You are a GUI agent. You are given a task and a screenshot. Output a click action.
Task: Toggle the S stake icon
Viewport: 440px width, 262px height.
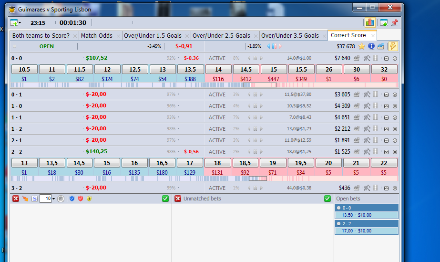click(34, 199)
